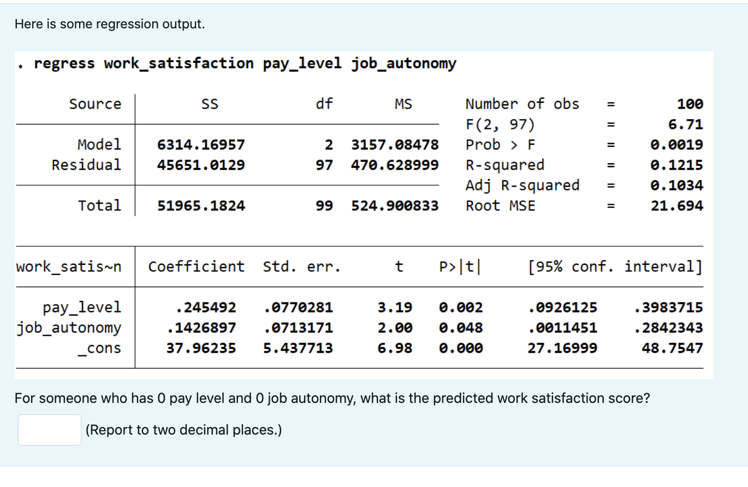
Task: Click the Adj R-squared statistic
Action: 522,185
